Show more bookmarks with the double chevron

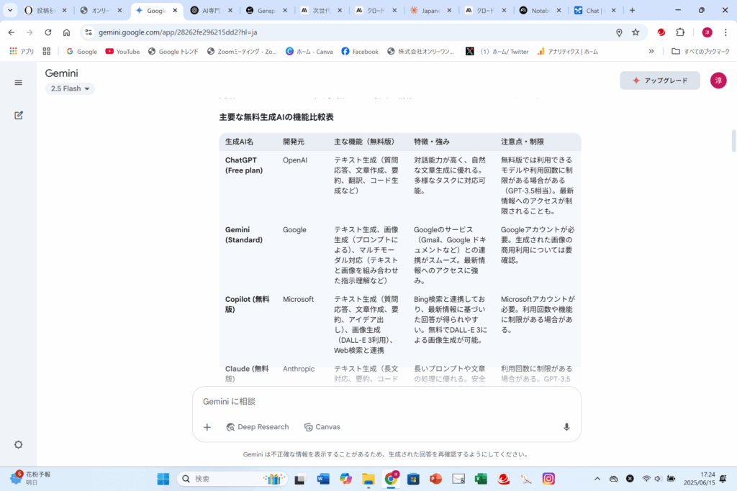(x=651, y=52)
